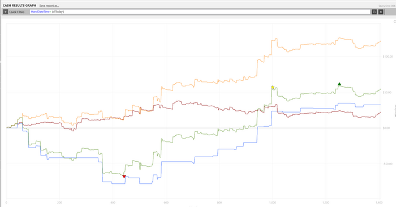This screenshot has width=396, height=207.
Task: Click the $50.00 y-axis label
Action: click(387, 92)
